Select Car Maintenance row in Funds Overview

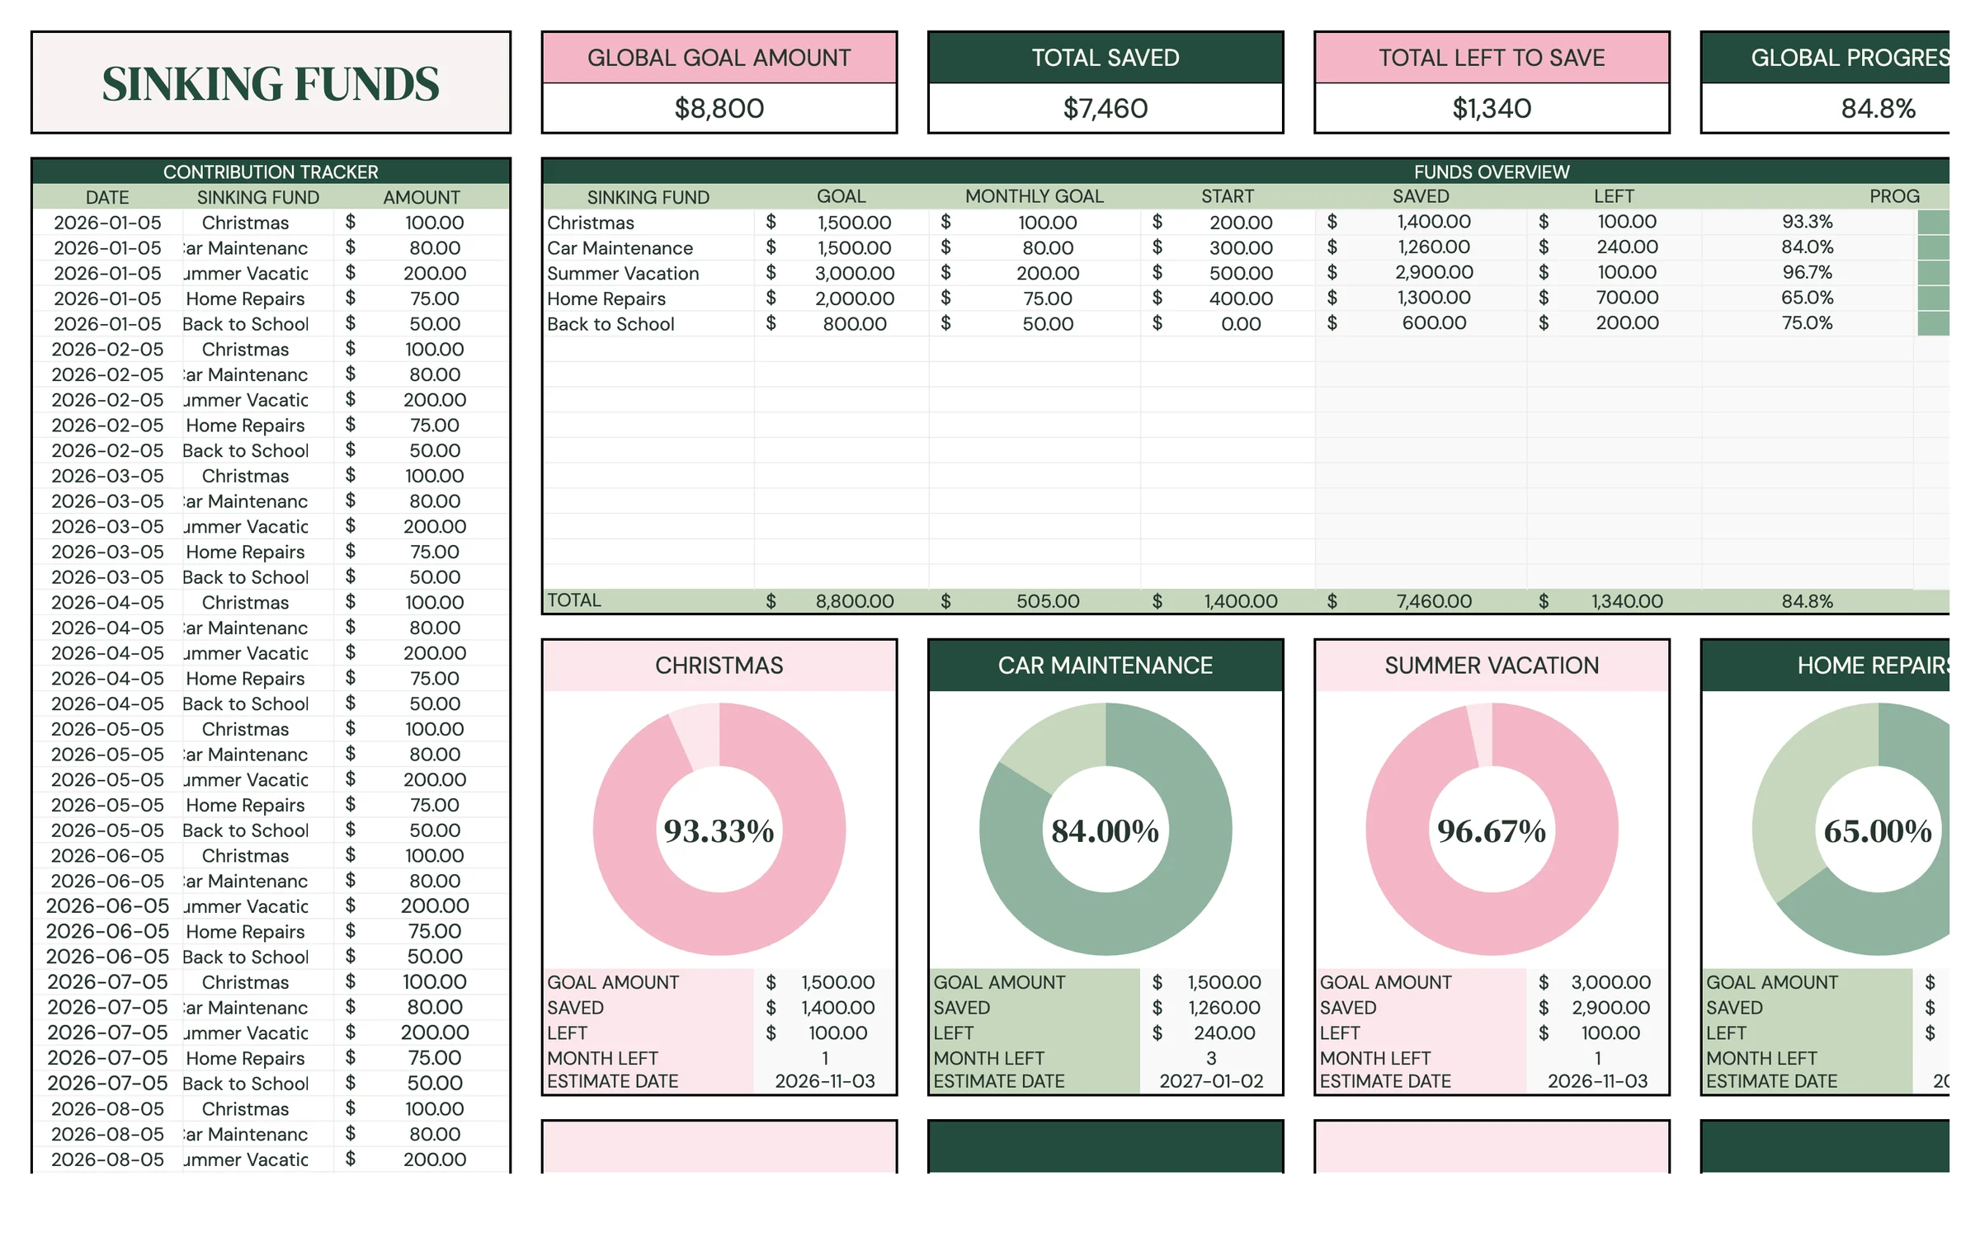pyautogui.click(x=1246, y=247)
